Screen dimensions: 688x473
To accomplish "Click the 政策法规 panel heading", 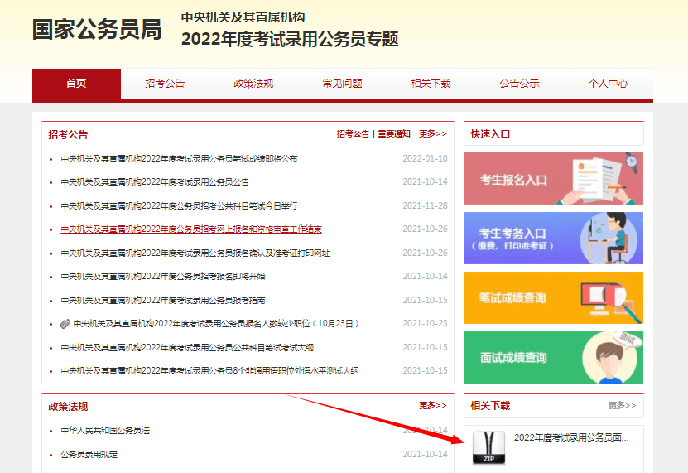I will [68, 406].
